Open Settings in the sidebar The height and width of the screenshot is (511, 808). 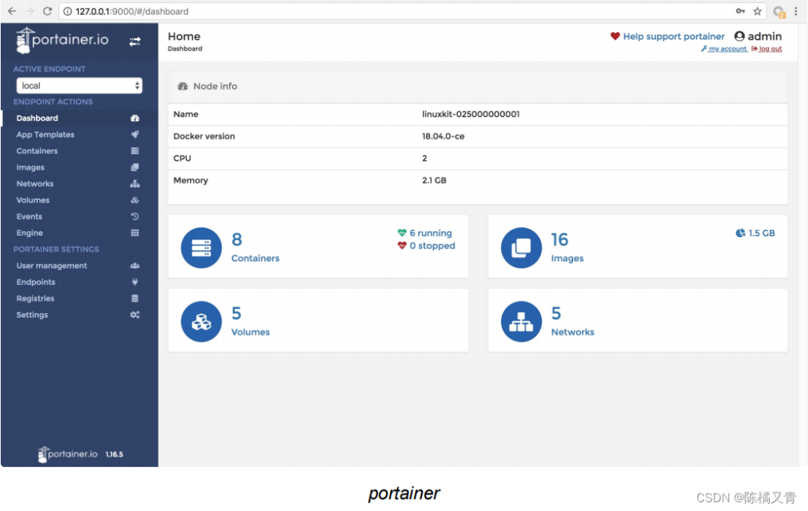tap(32, 315)
